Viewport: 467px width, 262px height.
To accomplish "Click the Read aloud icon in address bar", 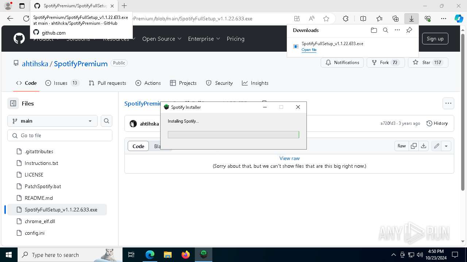I will click(312, 19).
